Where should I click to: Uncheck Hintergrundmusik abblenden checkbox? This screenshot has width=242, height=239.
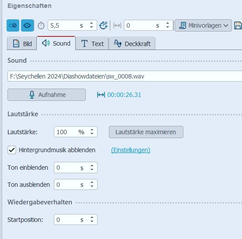coord(12,150)
